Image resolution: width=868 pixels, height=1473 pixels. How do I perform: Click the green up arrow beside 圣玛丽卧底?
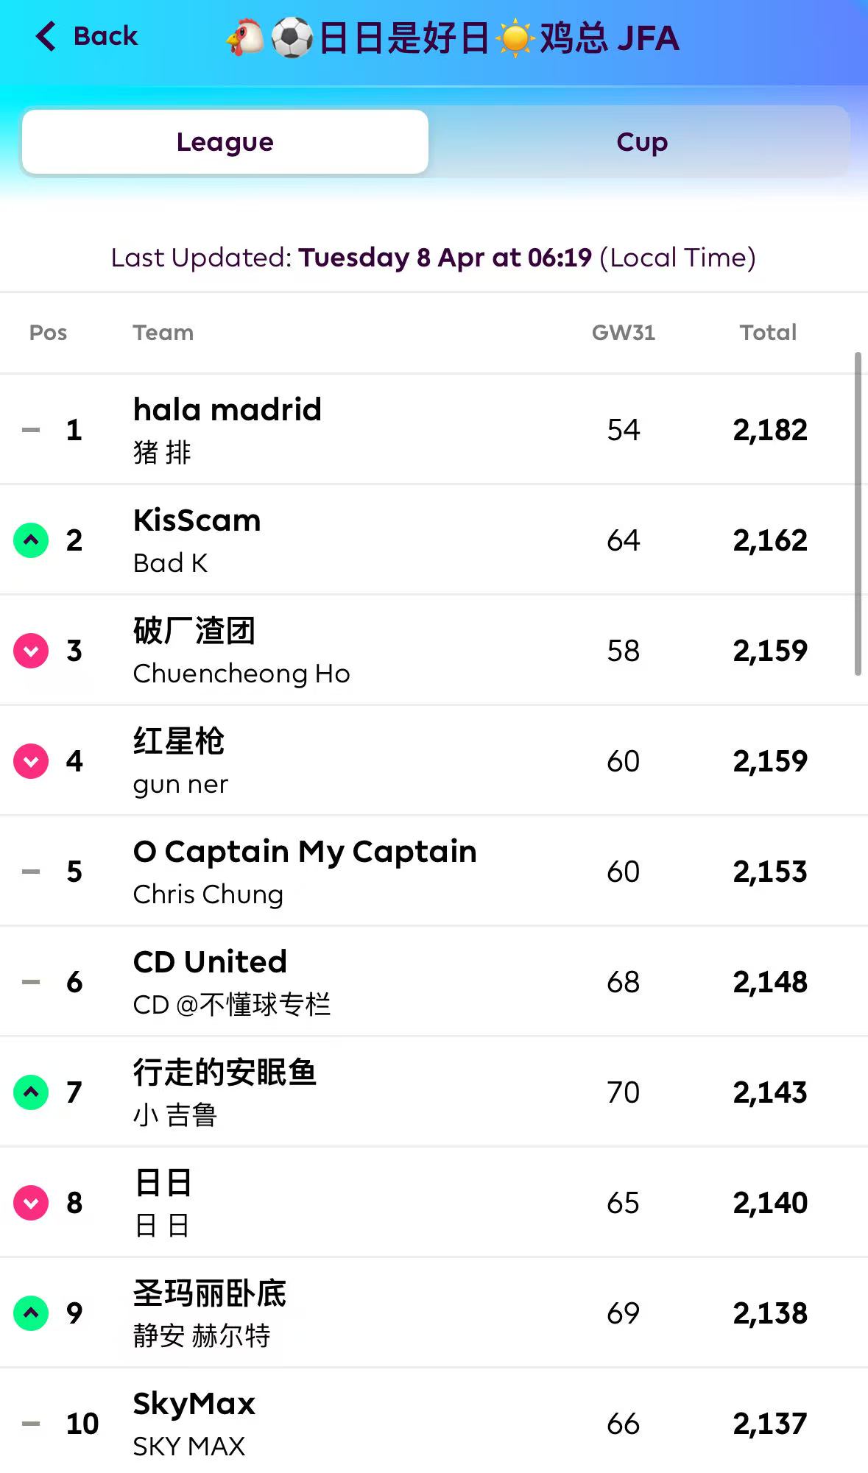31,1313
